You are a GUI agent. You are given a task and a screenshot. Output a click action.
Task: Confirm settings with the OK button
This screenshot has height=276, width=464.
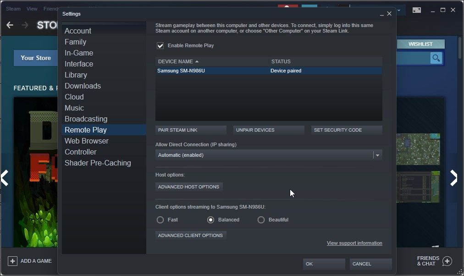(x=324, y=264)
